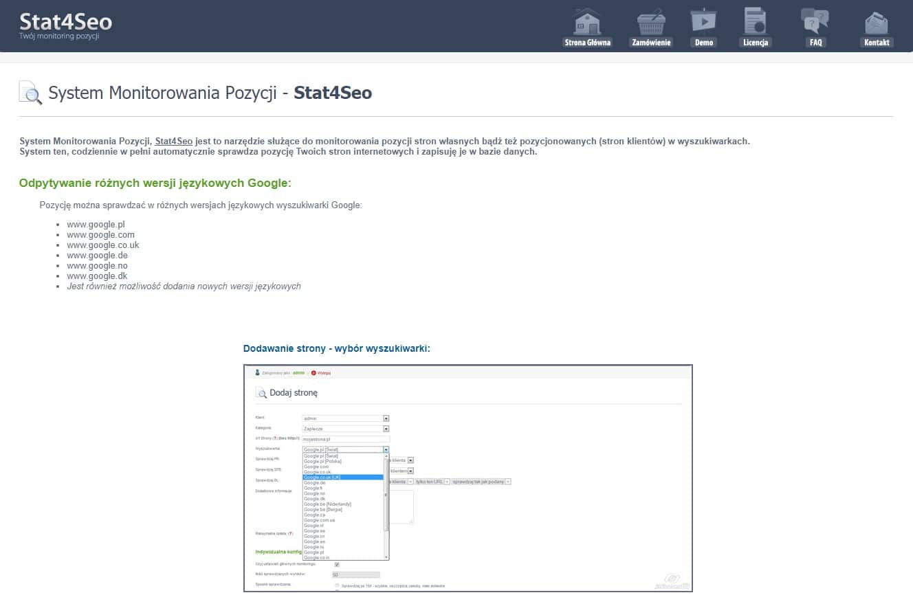Image resolution: width=913 pixels, height=606 pixels.
Task: Open the Kategoria dropdown arrow
Action: (386, 429)
